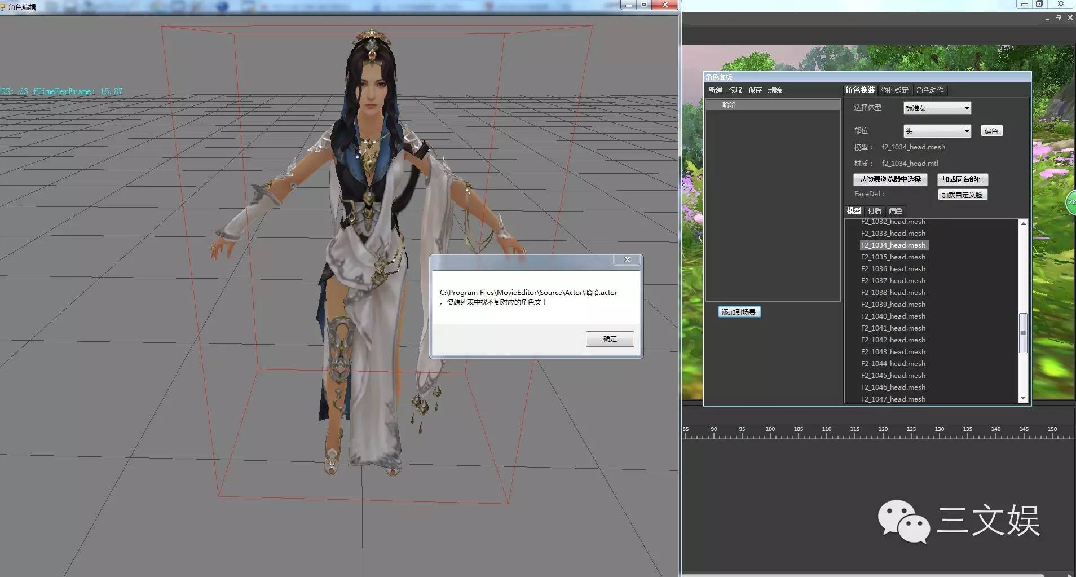1076x577 pixels.
Task: Select F2_1041_head.mesh in the list
Action: point(893,328)
